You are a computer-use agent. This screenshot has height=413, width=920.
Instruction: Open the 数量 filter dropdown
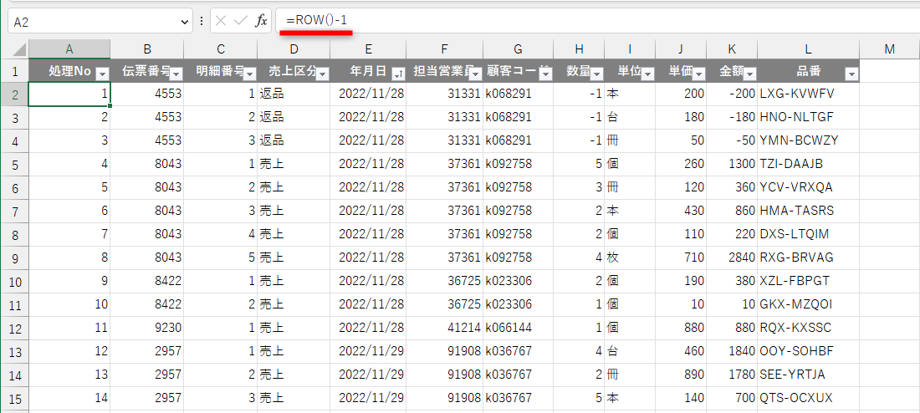point(597,74)
